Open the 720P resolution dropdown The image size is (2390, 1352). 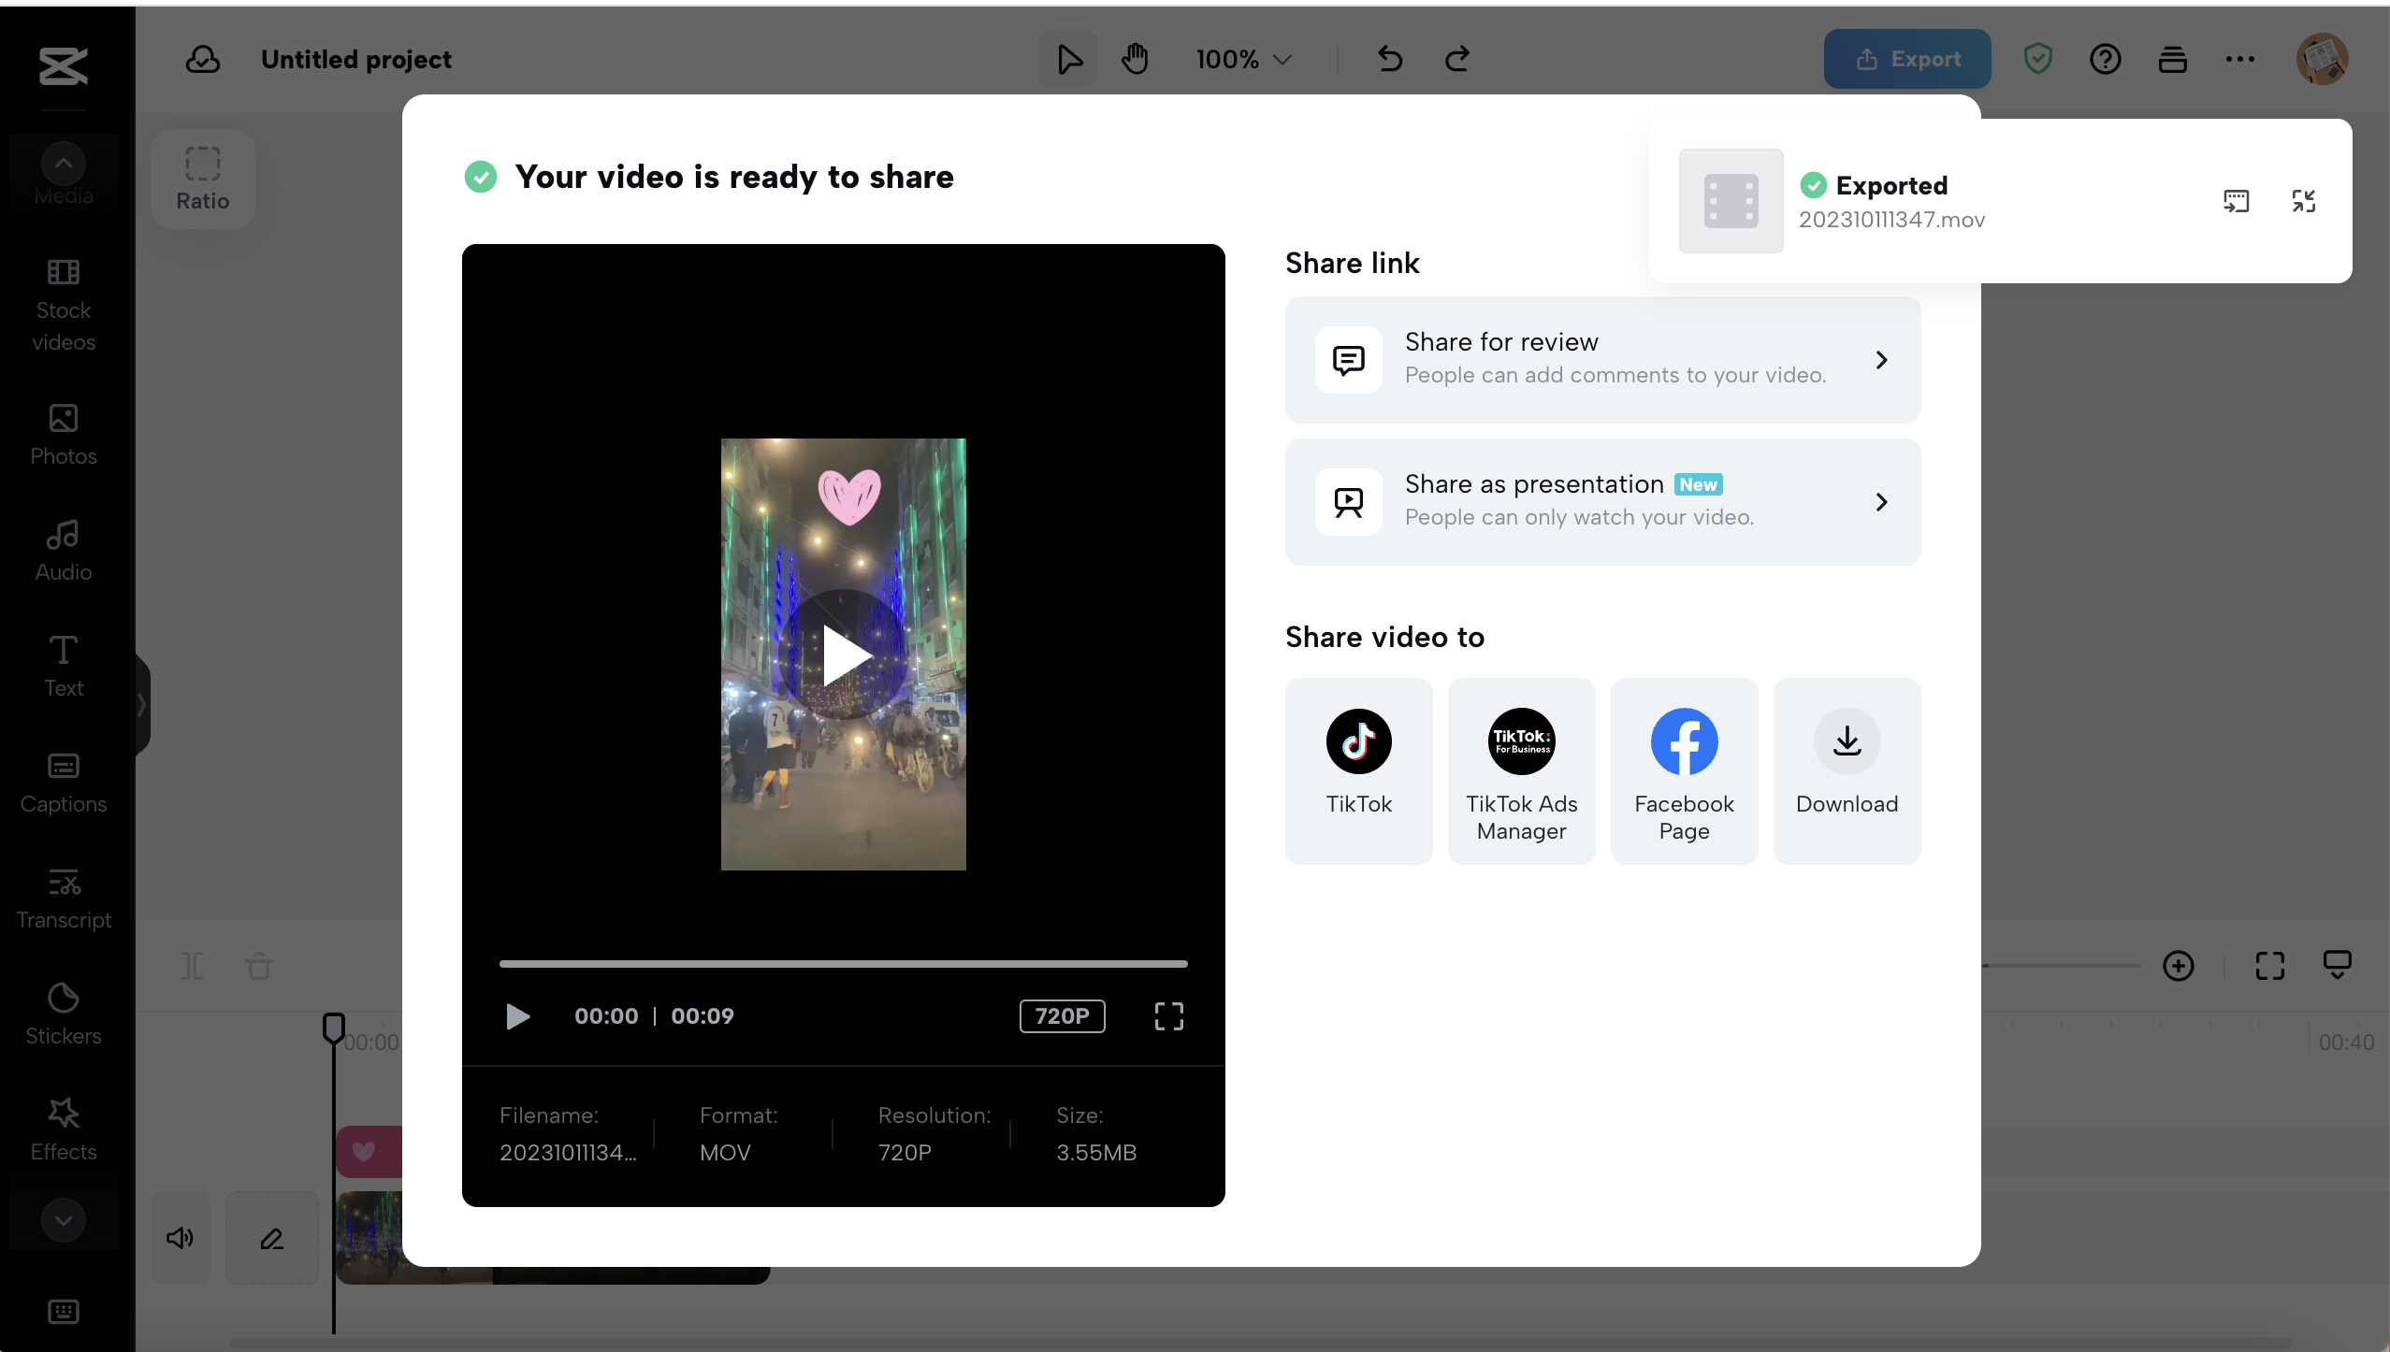coord(1063,1016)
